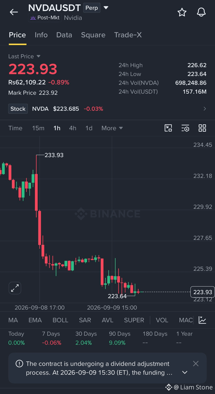Open the grid layout icon above chart
215x394 pixels.
point(202,128)
